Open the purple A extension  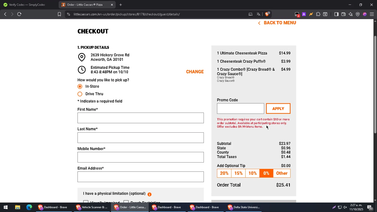pos(304,14)
